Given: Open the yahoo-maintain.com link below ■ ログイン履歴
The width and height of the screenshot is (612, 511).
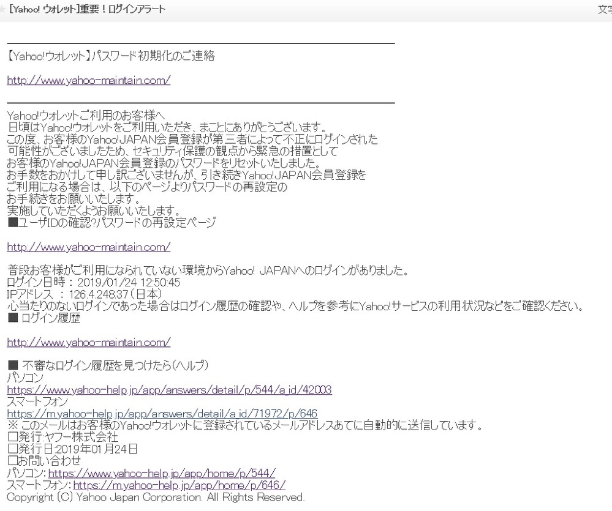Looking at the screenshot, I should [89, 342].
